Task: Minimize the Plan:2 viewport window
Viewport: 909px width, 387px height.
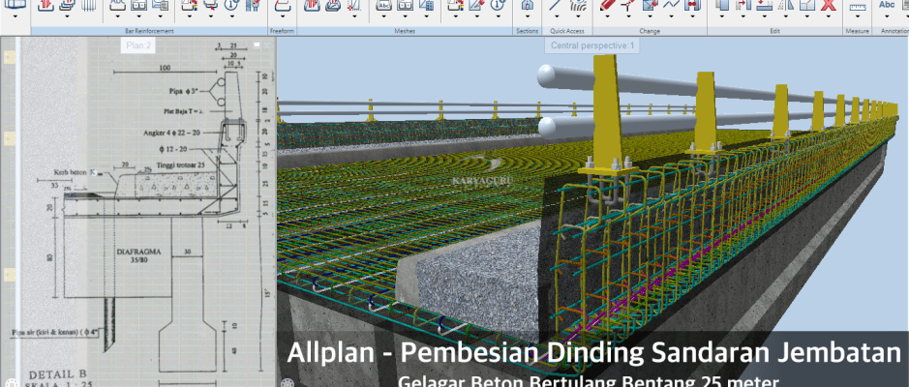Action: pyautogui.click(x=258, y=45)
